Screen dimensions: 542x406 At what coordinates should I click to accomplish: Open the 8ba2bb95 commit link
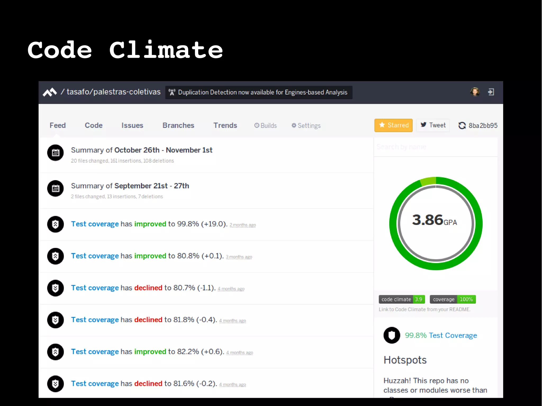point(483,126)
